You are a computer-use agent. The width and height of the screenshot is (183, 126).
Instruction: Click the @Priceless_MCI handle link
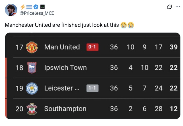coord(37,13)
